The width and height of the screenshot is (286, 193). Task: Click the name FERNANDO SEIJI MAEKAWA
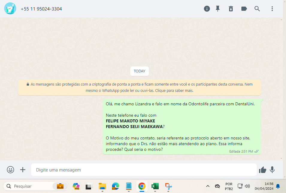(x=134, y=127)
